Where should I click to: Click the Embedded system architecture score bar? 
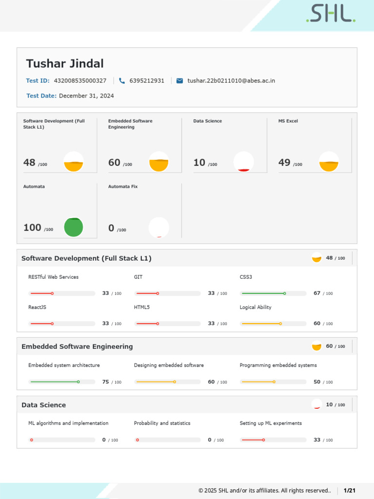[62, 382]
